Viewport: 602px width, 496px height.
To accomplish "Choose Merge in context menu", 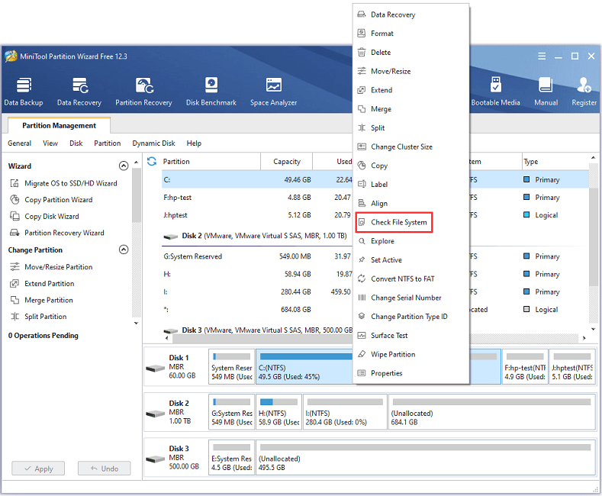I will point(410,109).
